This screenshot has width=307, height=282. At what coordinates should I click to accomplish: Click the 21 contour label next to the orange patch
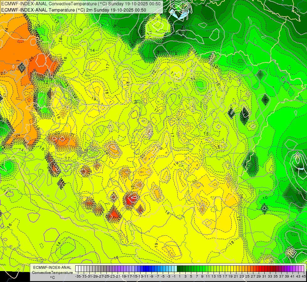pyautogui.click(x=72, y=135)
